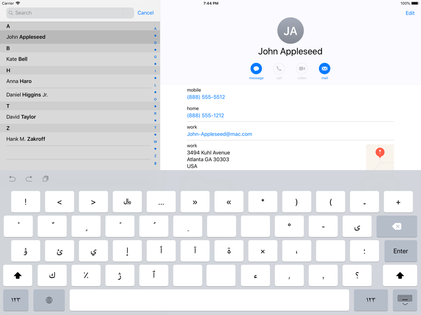
Task: Hide keyboard using the dismiss key
Action: pos(405,300)
